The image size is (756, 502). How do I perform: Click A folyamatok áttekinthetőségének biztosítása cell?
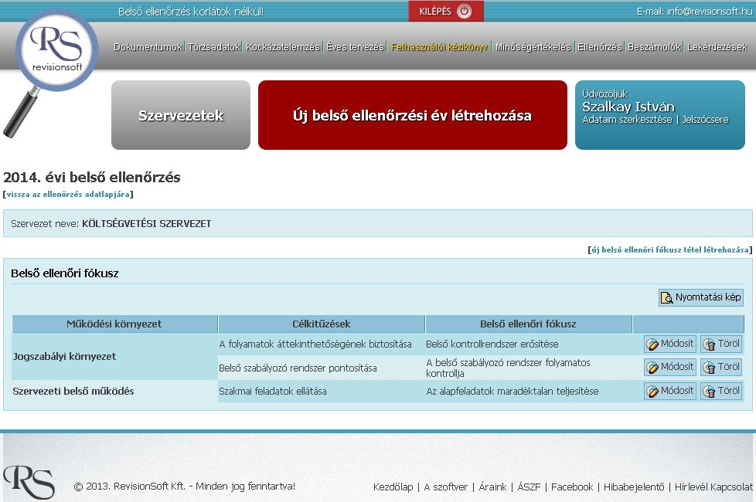[x=322, y=344]
